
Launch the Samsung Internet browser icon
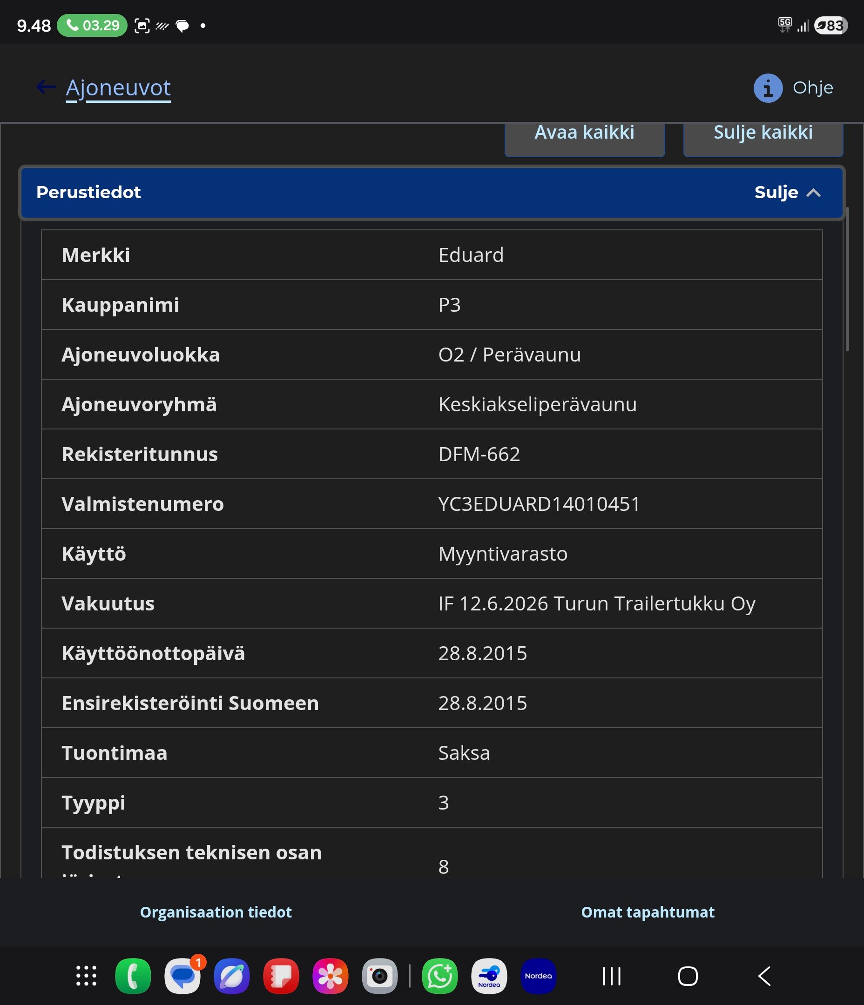tap(232, 976)
